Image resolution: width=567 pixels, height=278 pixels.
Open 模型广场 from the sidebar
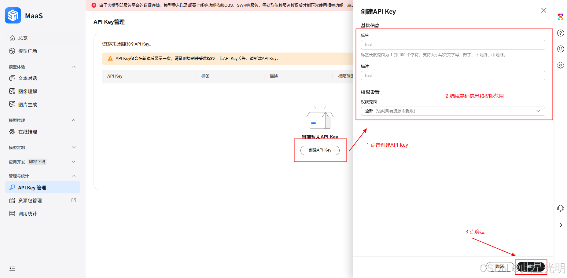pos(27,51)
